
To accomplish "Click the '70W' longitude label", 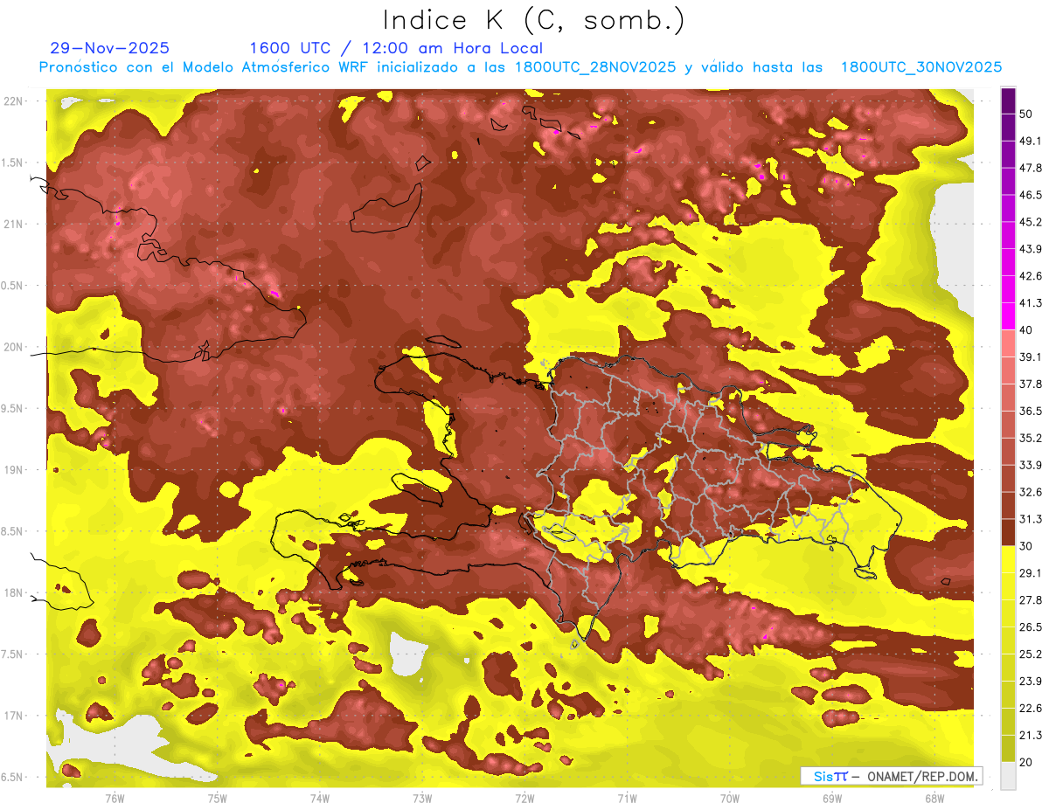I will [730, 798].
